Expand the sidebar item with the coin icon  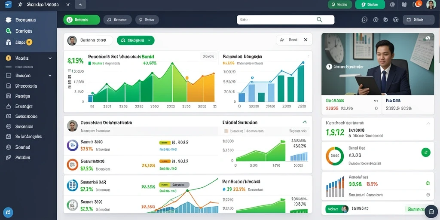pyautogui.click(x=28, y=58)
